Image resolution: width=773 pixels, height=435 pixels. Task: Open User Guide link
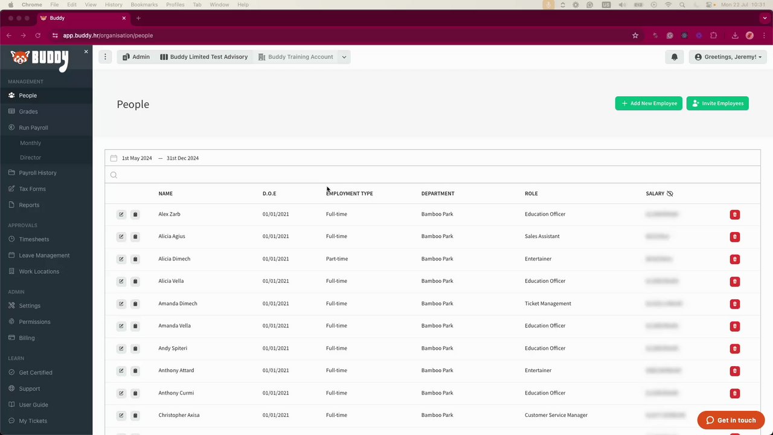tap(33, 405)
